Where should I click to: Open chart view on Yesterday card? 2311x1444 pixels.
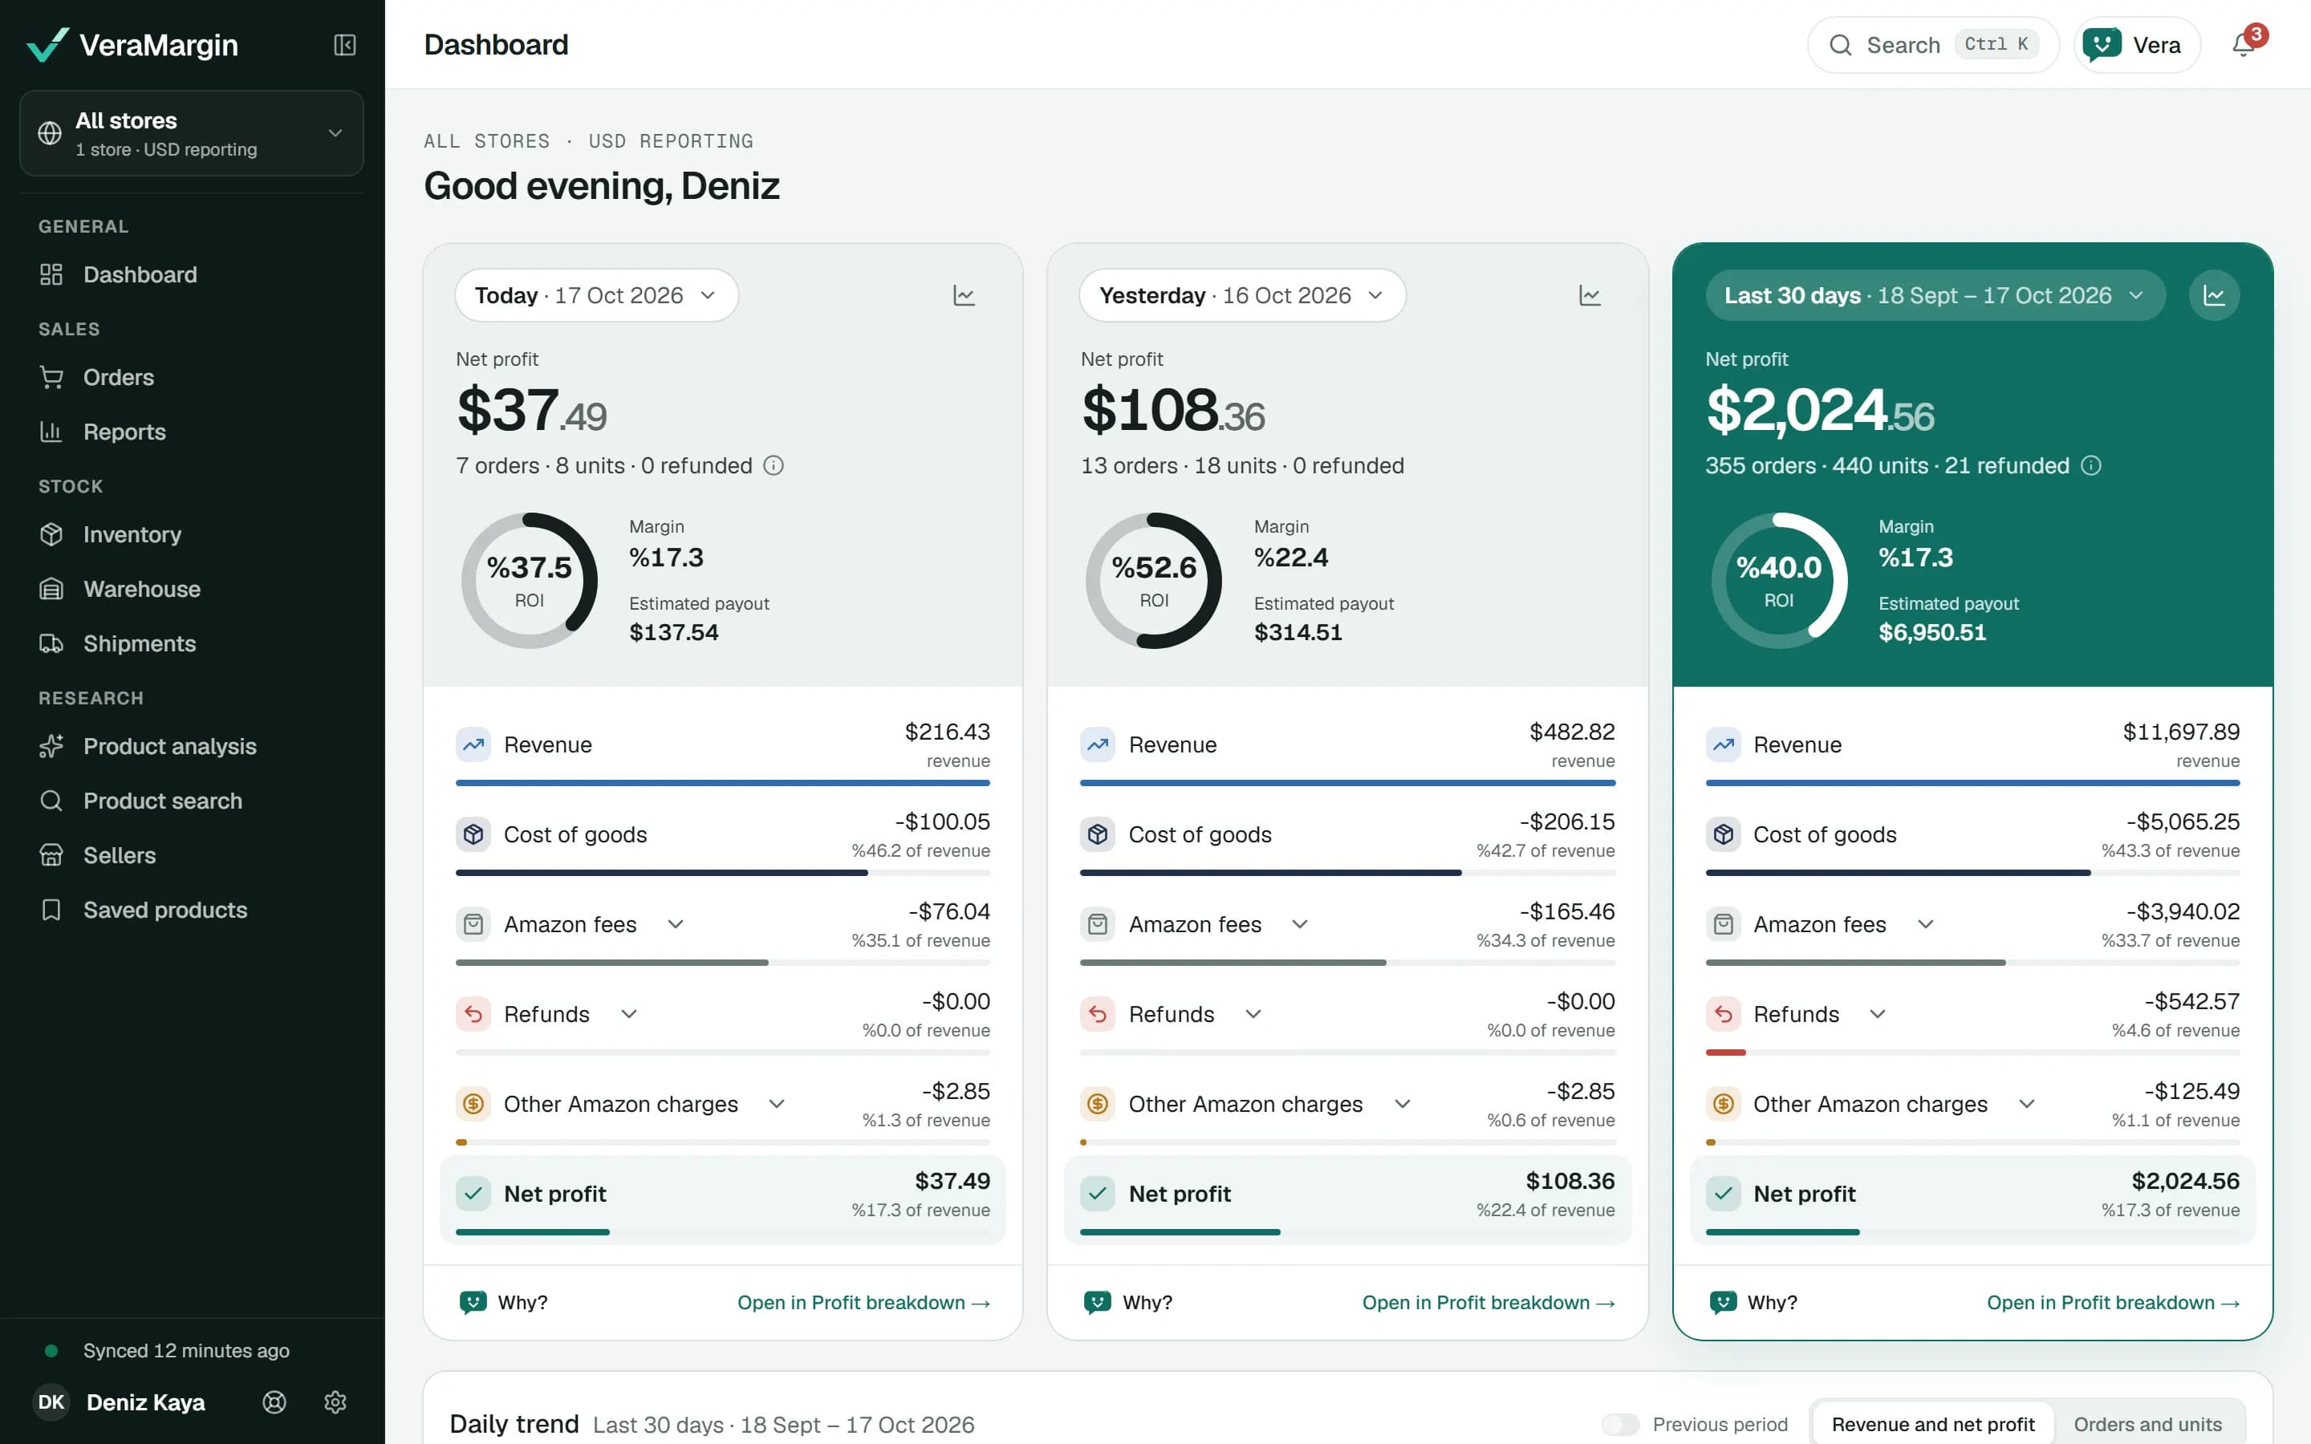coord(1589,295)
